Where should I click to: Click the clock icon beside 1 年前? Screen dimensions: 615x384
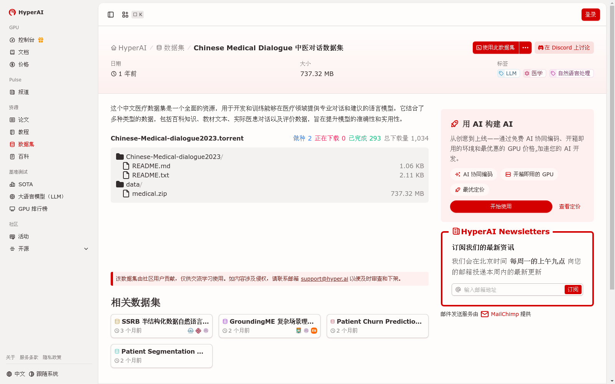114,74
